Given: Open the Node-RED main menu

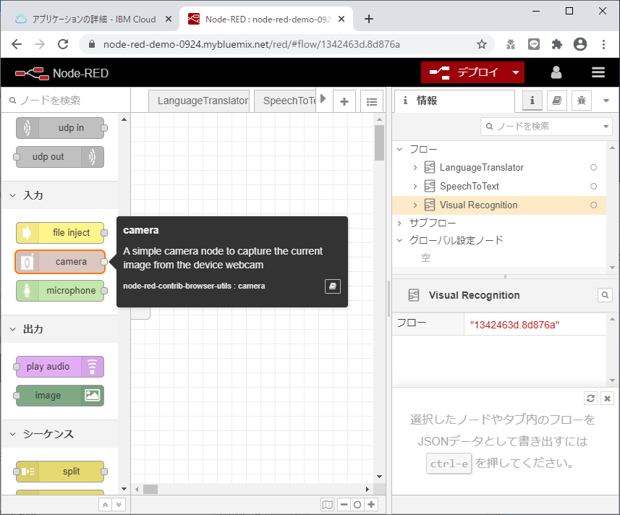Looking at the screenshot, I should click(598, 72).
